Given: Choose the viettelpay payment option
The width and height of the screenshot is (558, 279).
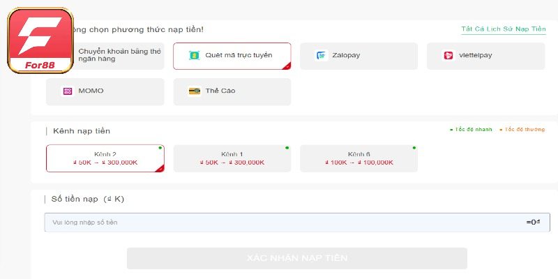Looking at the screenshot, I should (x=485, y=56).
